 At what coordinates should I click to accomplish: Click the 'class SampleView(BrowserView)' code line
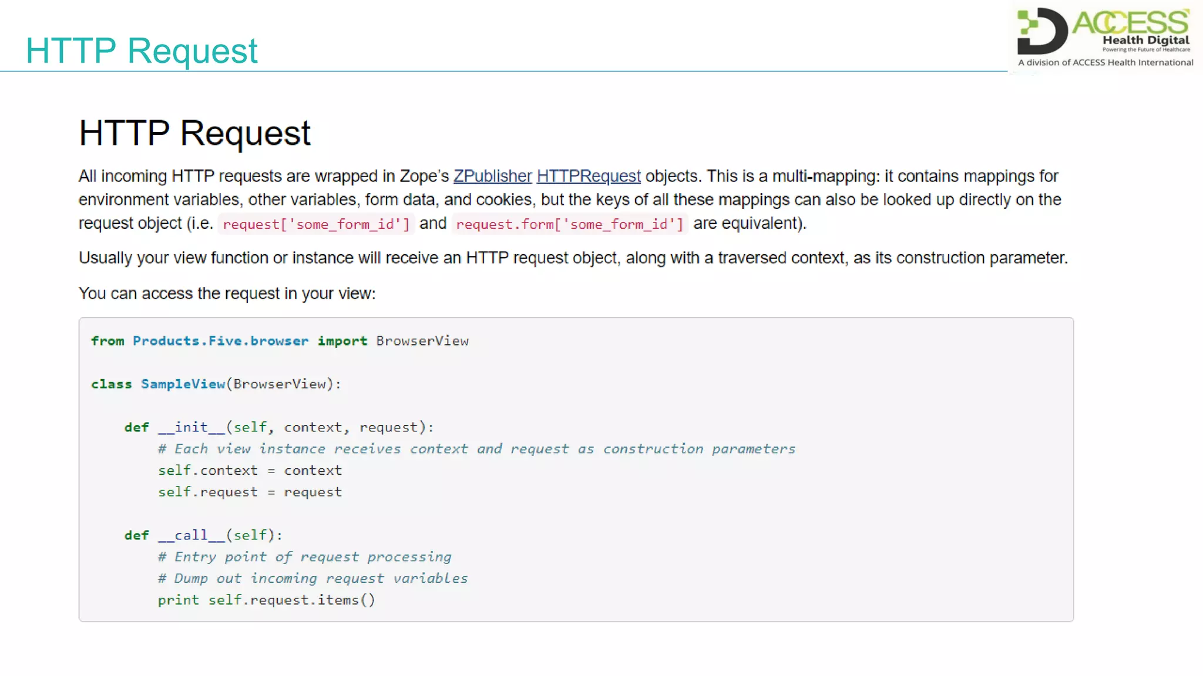[x=216, y=384]
